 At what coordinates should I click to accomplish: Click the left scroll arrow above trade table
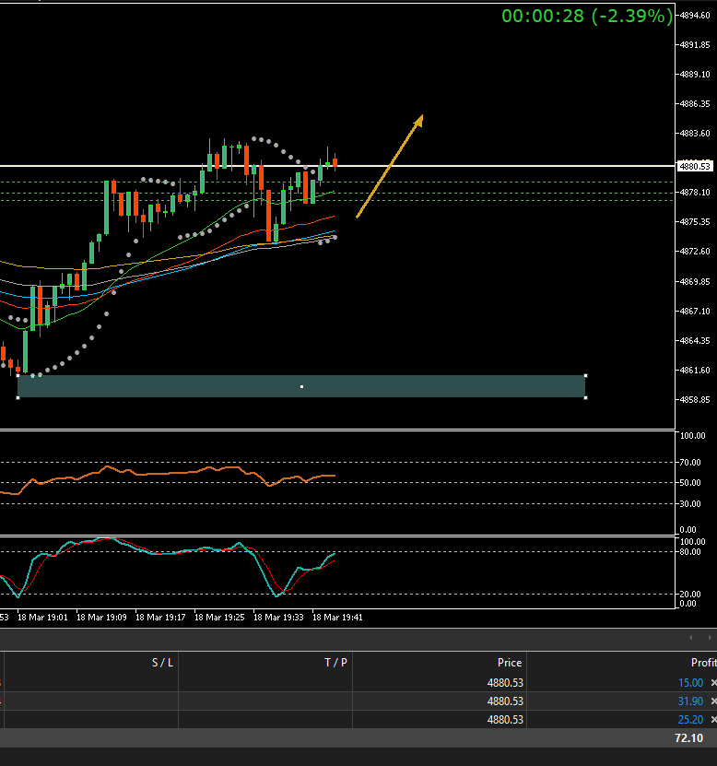tap(691, 637)
